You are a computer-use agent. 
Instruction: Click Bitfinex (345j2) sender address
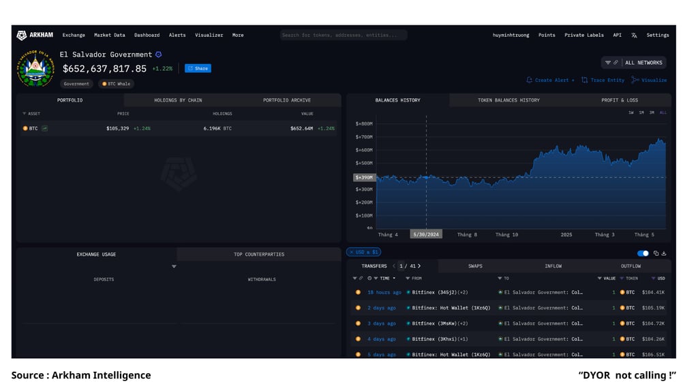point(434,292)
